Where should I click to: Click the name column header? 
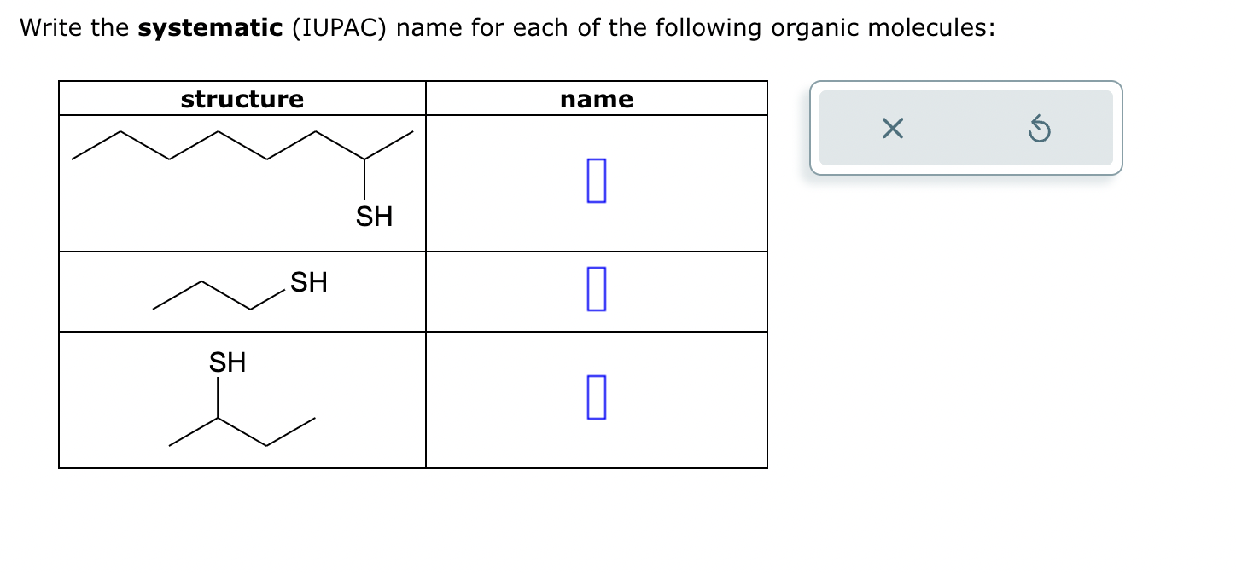(x=596, y=99)
